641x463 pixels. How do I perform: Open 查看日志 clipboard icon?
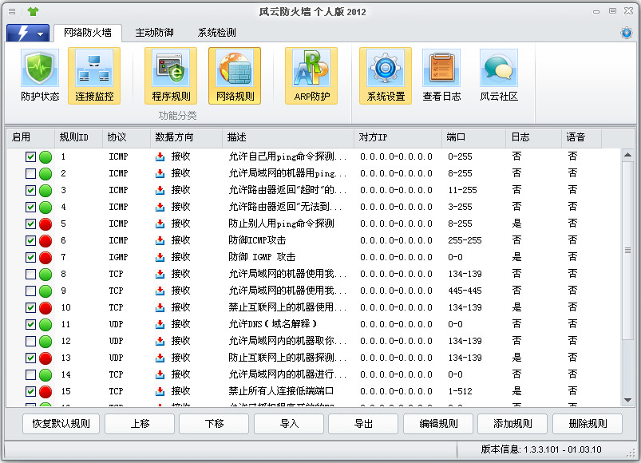[441, 76]
